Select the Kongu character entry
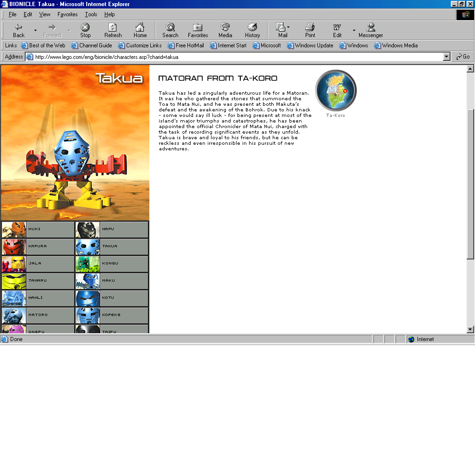Viewport: 475px width, 464px height. 112,264
